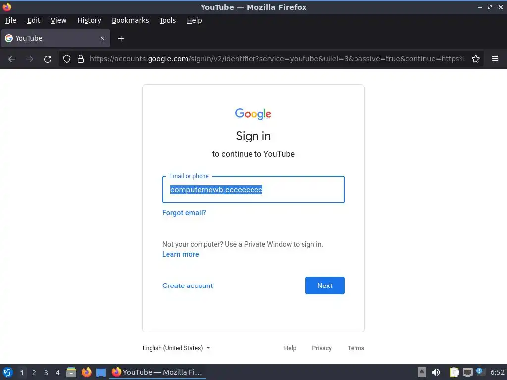This screenshot has width=507, height=380.
Task: Open tracking protection shield icon
Action: pos(67,59)
